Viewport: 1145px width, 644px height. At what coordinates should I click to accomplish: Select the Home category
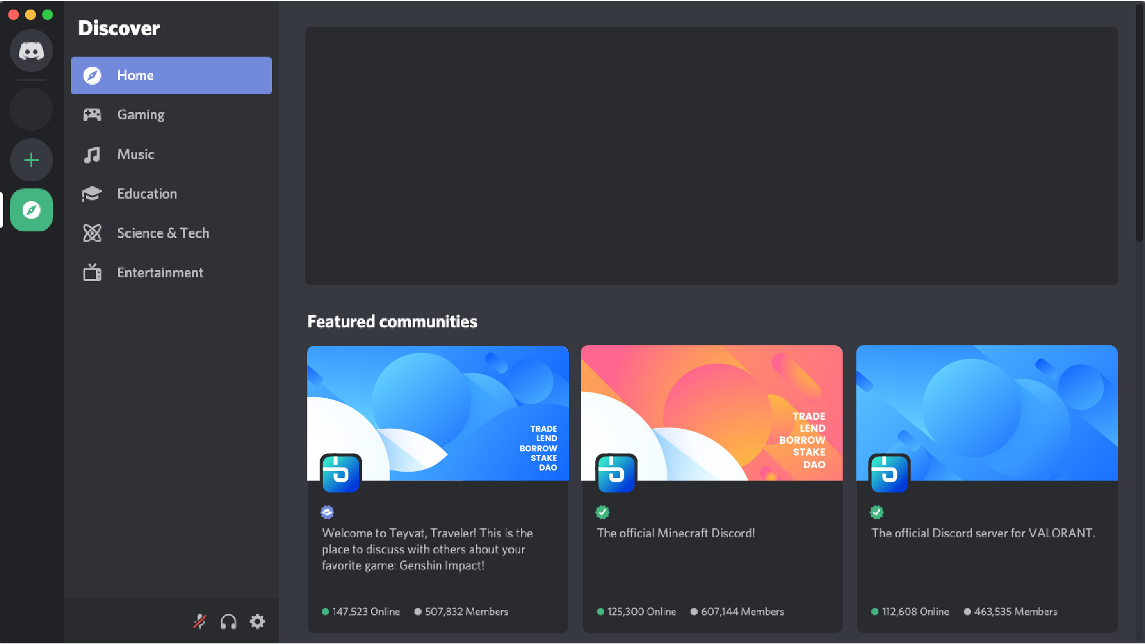click(x=171, y=75)
